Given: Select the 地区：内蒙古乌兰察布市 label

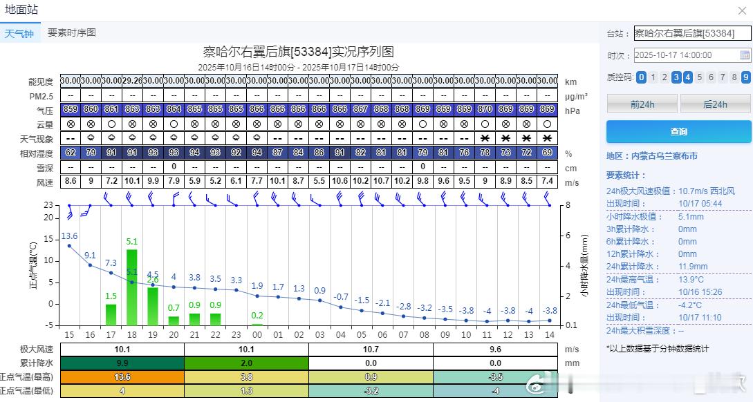Looking at the screenshot, I should click(651, 156).
